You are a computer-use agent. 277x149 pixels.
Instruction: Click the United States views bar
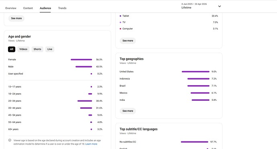click(x=196, y=71)
